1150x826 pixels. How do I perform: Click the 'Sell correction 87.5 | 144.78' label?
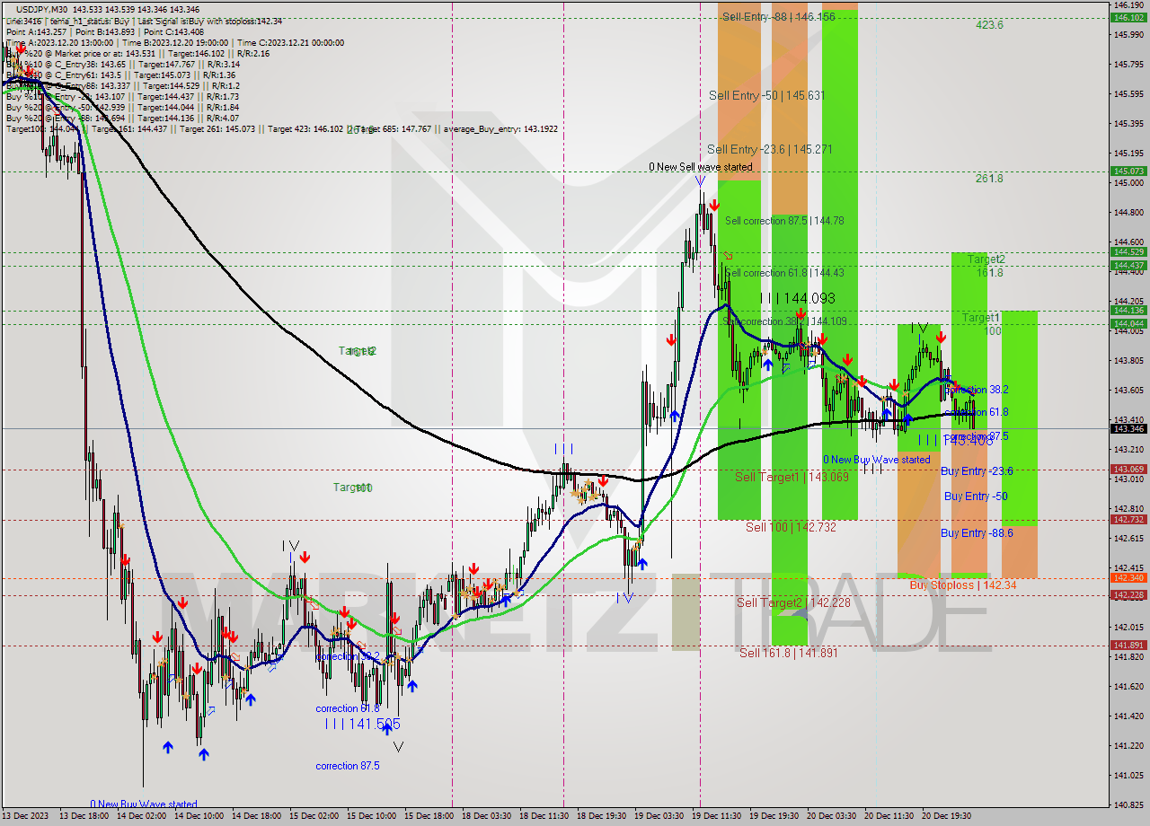(784, 220)
